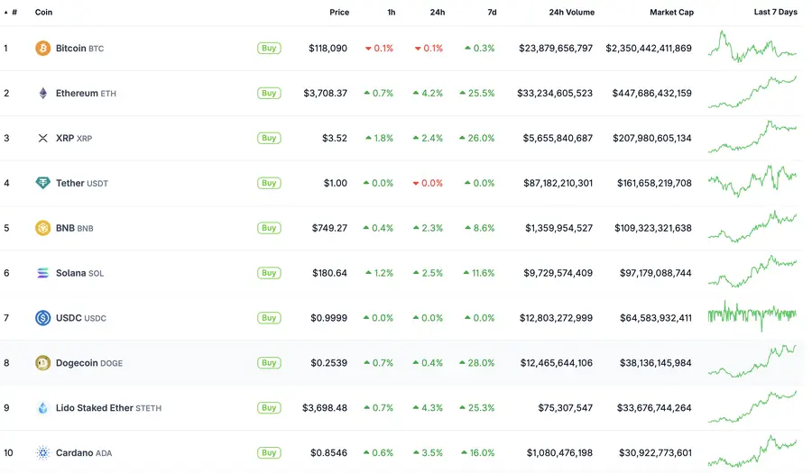Click the USDC logo icon
The image size is (812, 473).
click(x=43, y=318)
